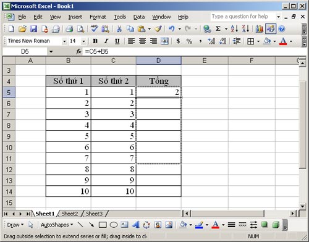This screenshot has width=309, height=242.
Task: Sort Ascending with the A-Z icon
Action: tap(234, 29)
